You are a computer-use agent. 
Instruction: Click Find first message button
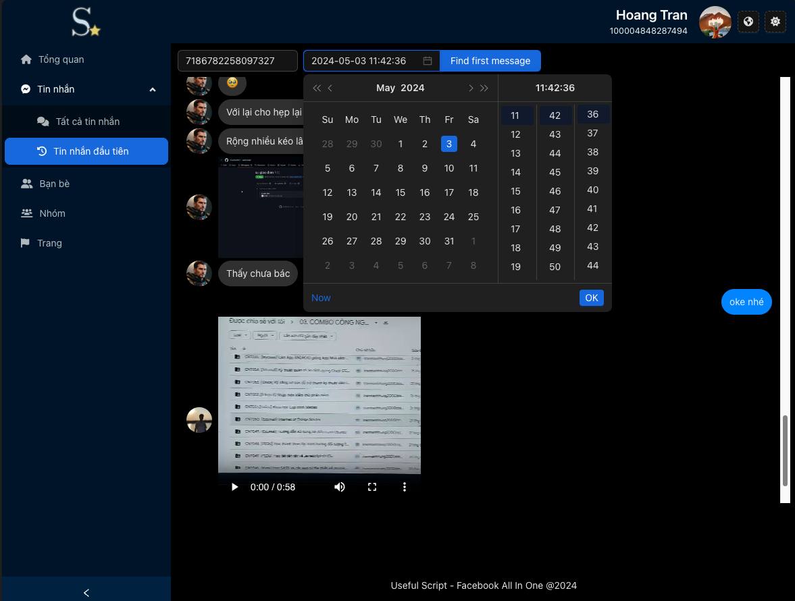coord(490,61)
